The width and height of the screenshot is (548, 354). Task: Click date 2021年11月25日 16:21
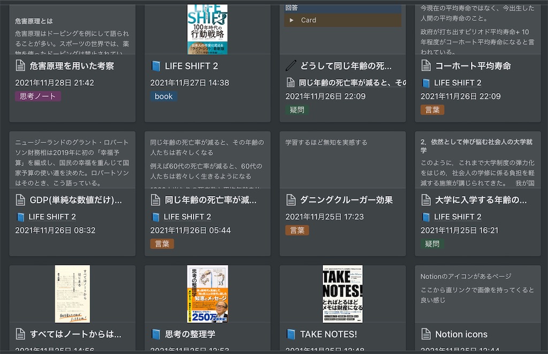point(460,230)
